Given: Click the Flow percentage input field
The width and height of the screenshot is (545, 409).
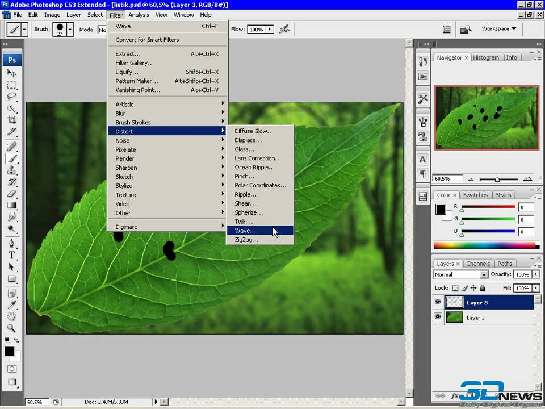Looking at the screenshot, I should point(257,30).
